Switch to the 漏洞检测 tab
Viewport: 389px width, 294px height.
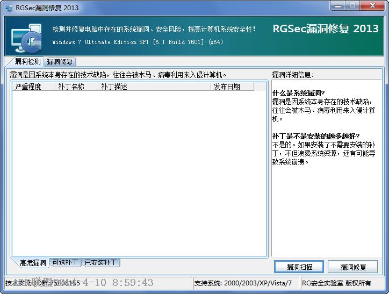coord(27,61)
